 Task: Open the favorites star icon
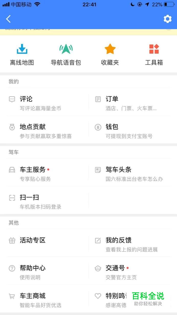point(110,49)
